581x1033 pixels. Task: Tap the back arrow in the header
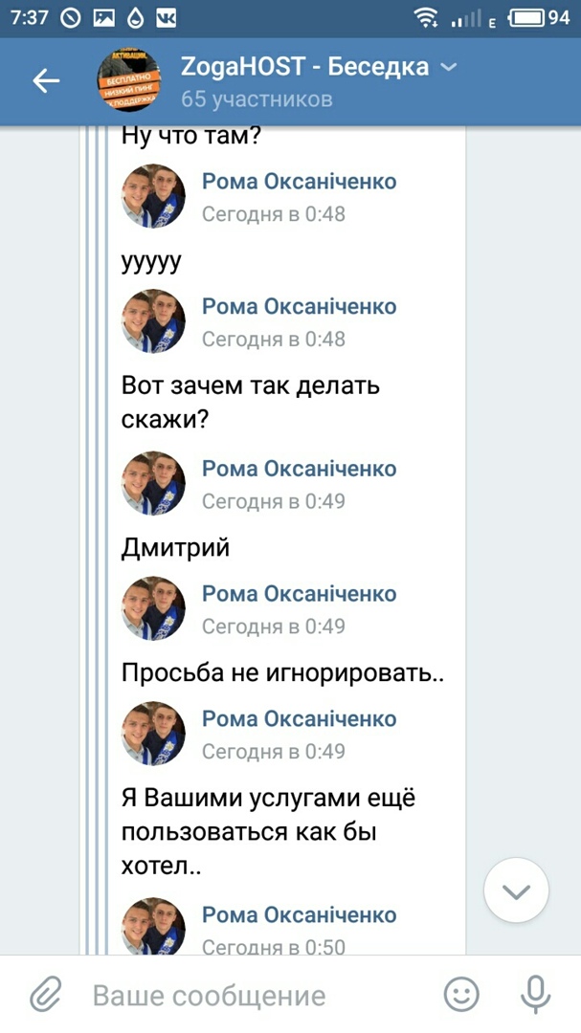(x=46, y=82)
